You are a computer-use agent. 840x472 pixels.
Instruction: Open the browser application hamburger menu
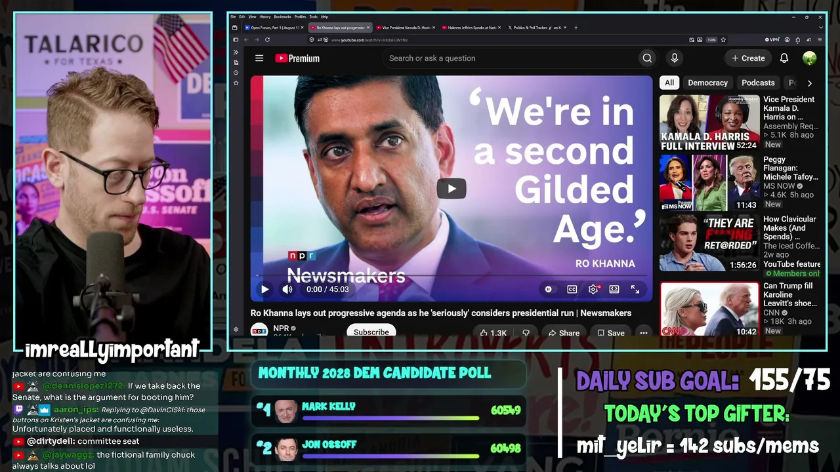point(819,40)
